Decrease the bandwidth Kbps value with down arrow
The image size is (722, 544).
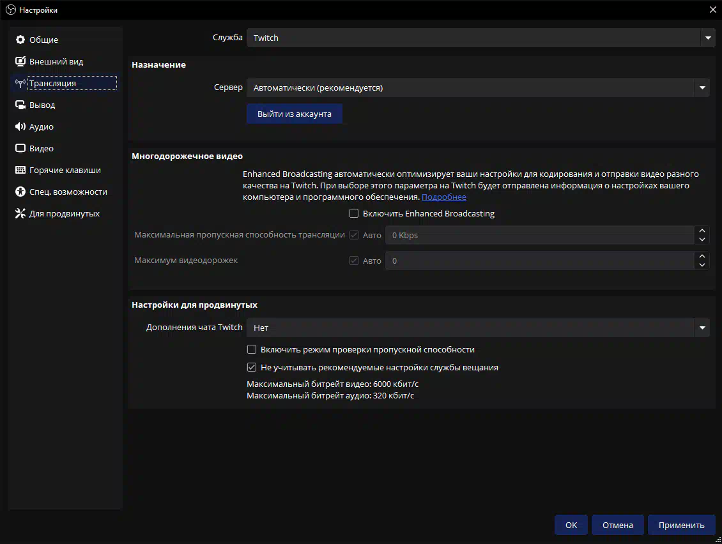click(x=702, y=239)
